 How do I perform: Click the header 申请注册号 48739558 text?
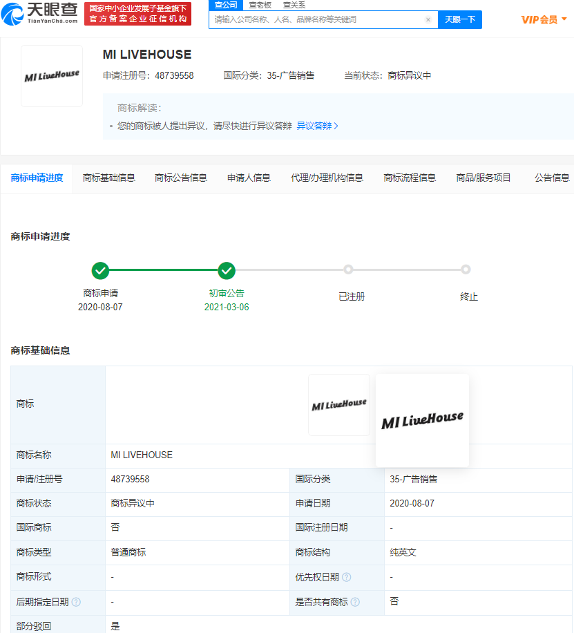pyautogui.click(x=148, y=75)
